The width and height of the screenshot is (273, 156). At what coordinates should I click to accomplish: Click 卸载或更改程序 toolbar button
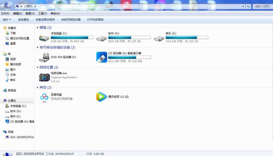pos(45,20)
